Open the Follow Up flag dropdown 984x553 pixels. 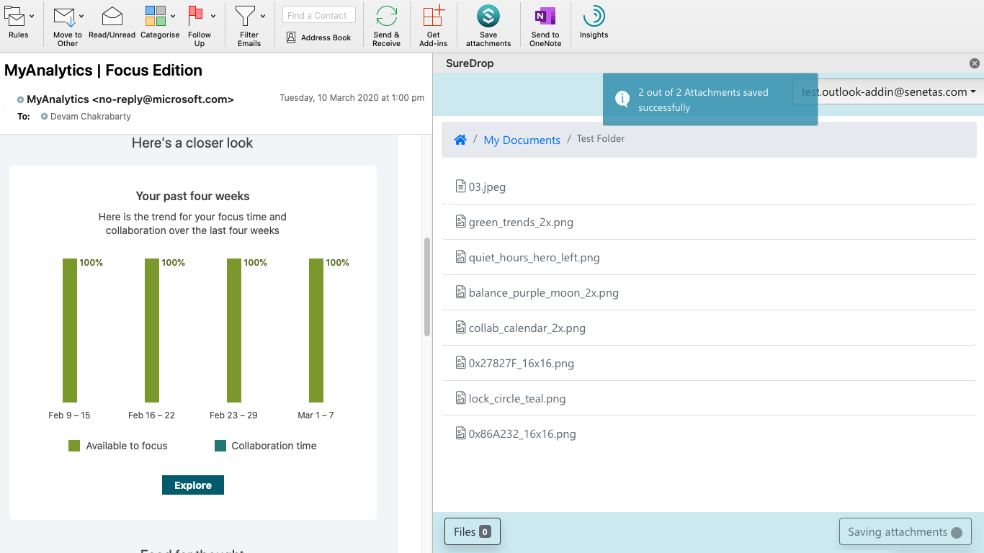[x=213, y=16]
